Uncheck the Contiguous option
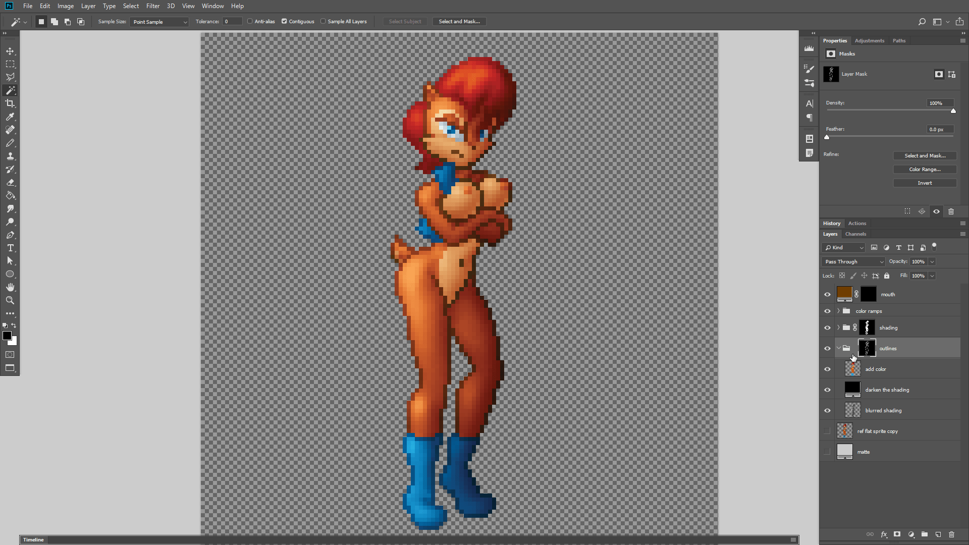 (x=284, y=21)
